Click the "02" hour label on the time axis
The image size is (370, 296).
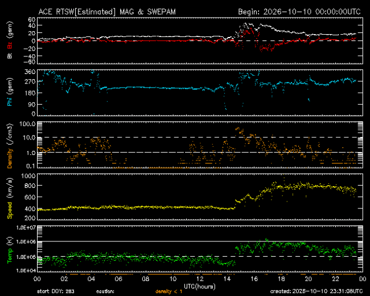tap(64, 279)
